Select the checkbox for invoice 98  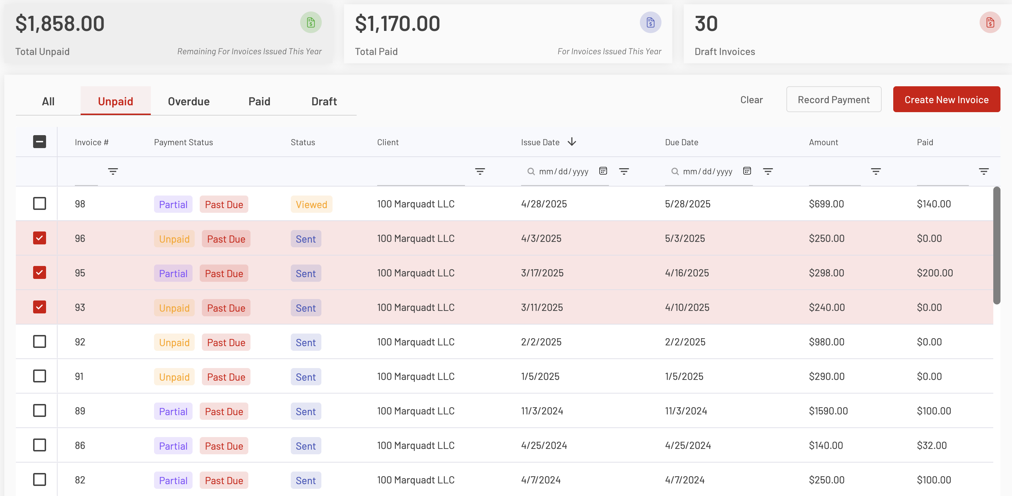tap(40, 204)
